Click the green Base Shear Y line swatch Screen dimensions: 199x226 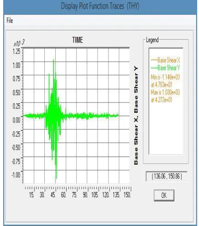point(154,68)
